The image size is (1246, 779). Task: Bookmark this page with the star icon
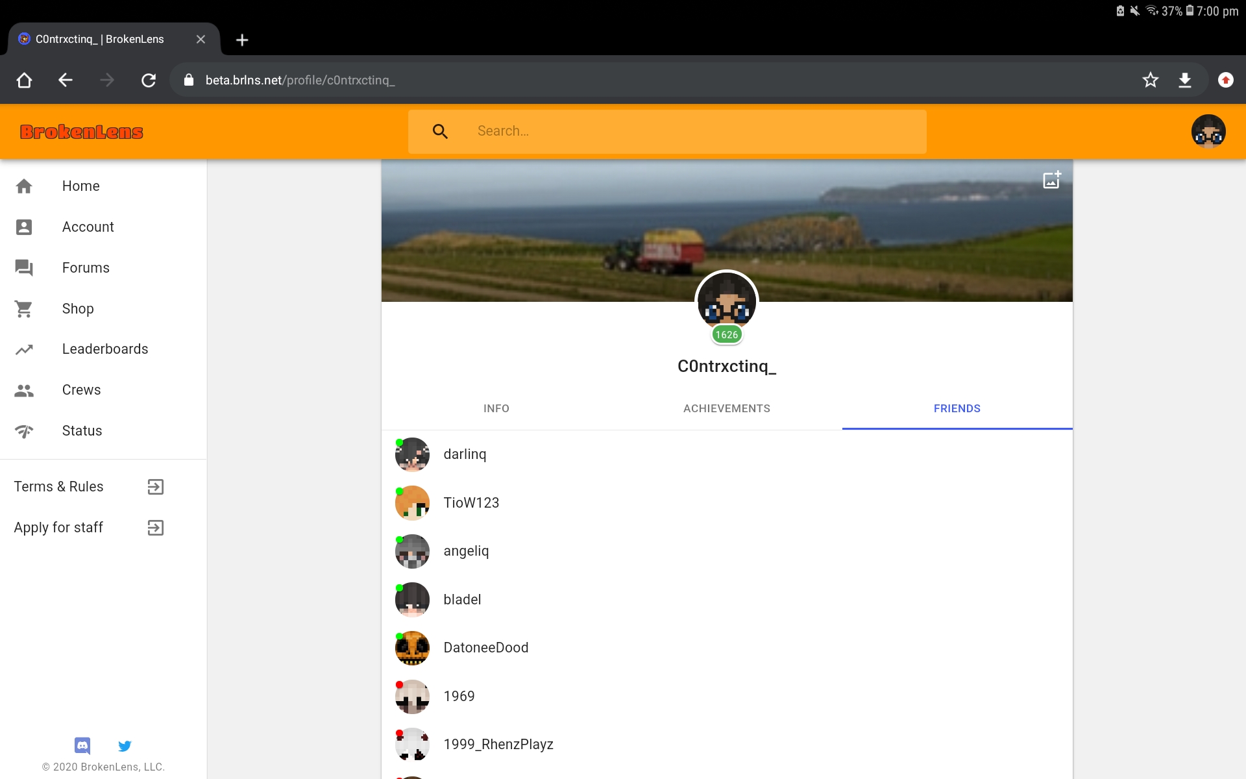coord(1151,80)
